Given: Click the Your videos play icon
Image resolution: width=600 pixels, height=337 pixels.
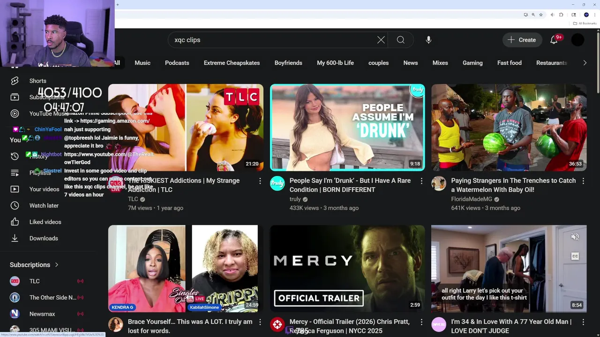Looking at the screenshot, I should [x=15, y=189].
